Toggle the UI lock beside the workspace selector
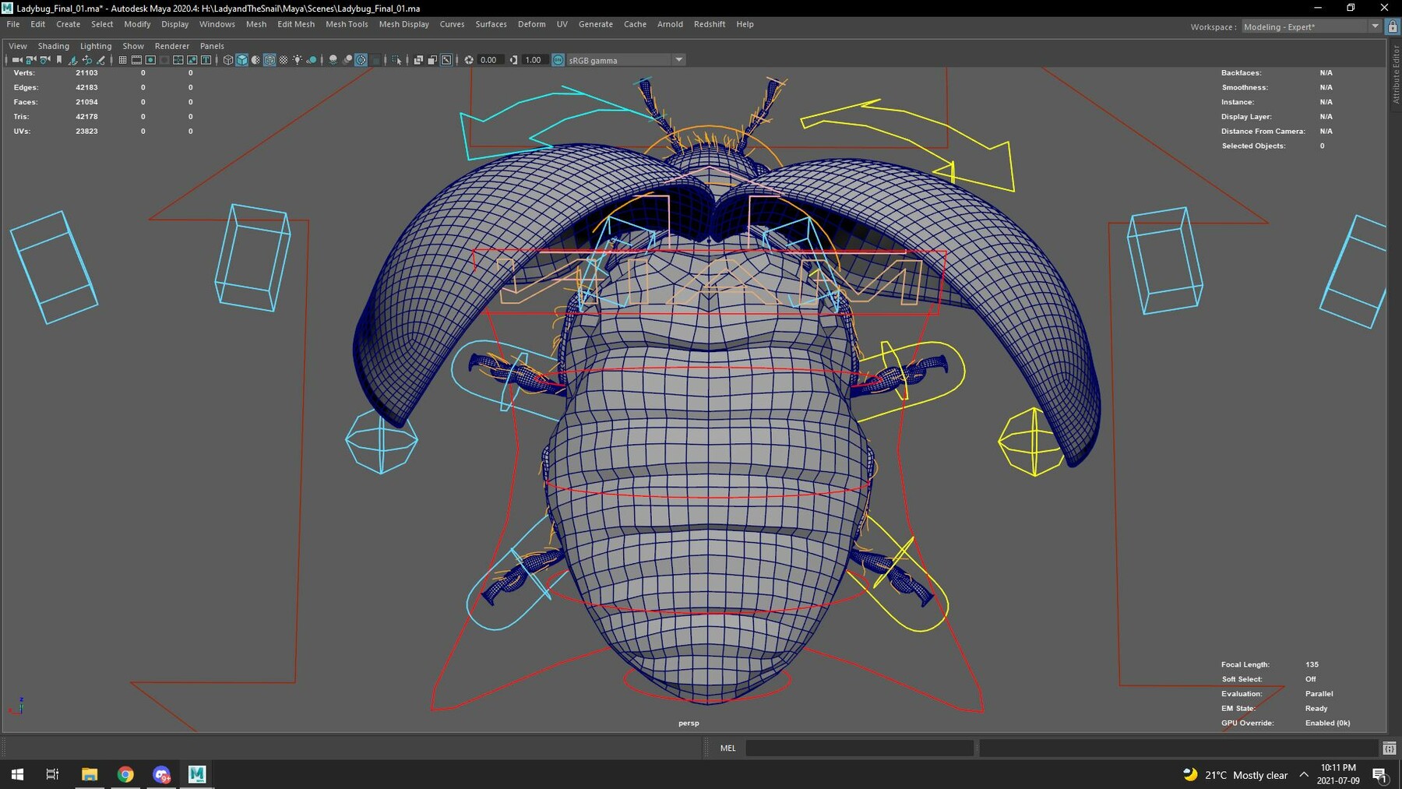 click(x=1393, y=26)
